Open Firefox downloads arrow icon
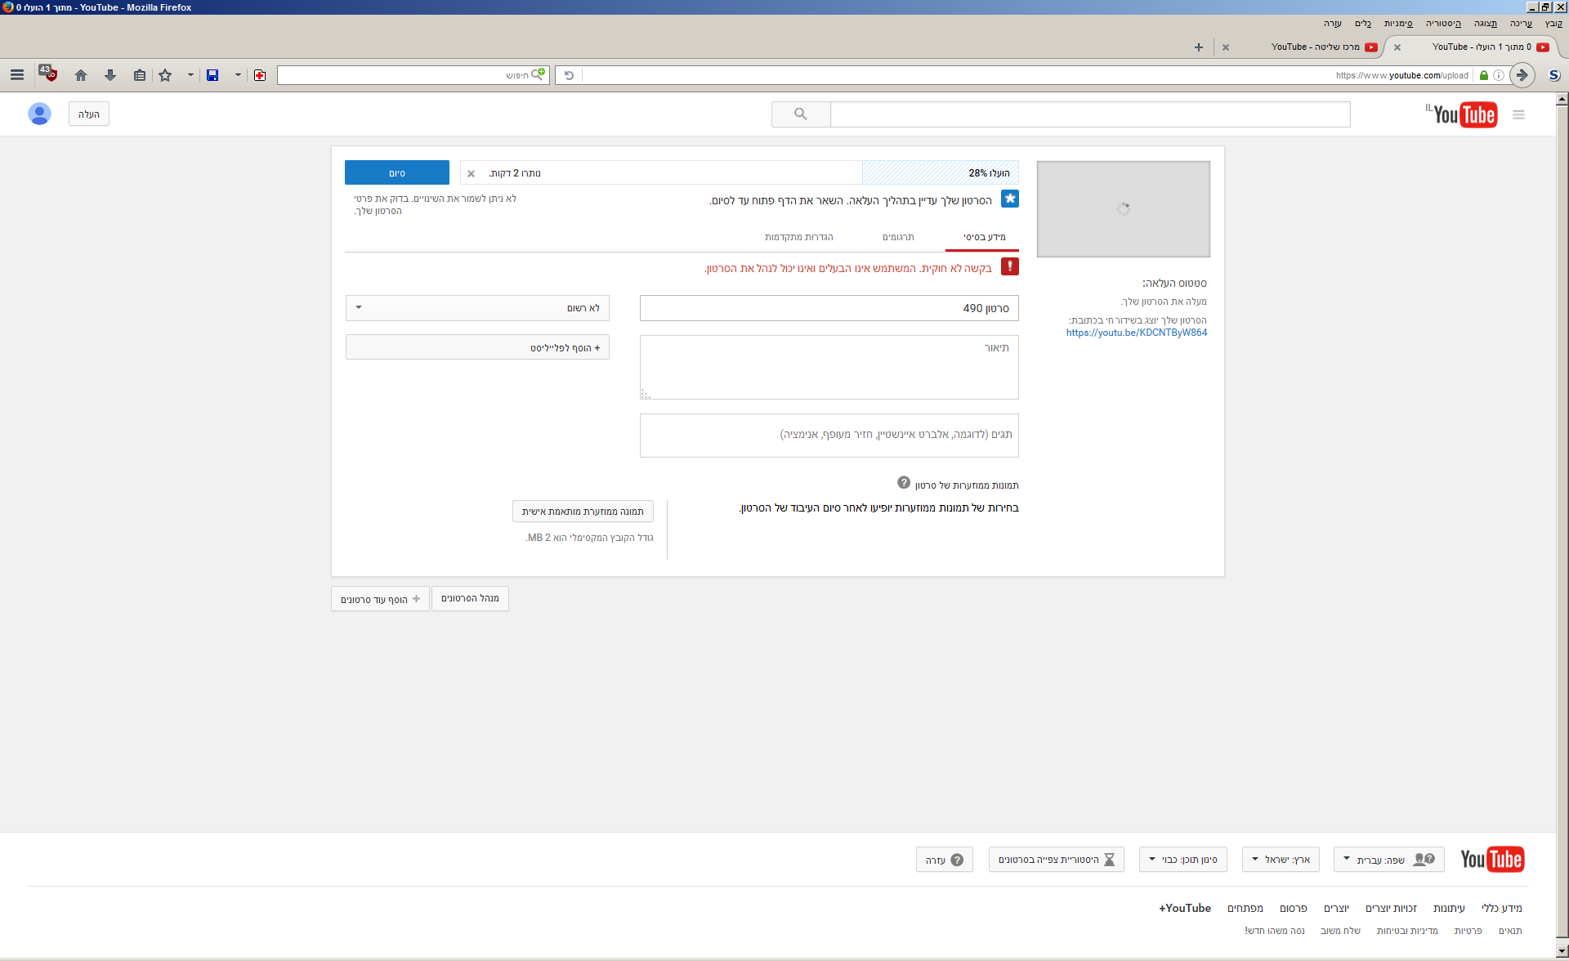Viewport: 1569px width, 961px height. click(x=110, y=75)
